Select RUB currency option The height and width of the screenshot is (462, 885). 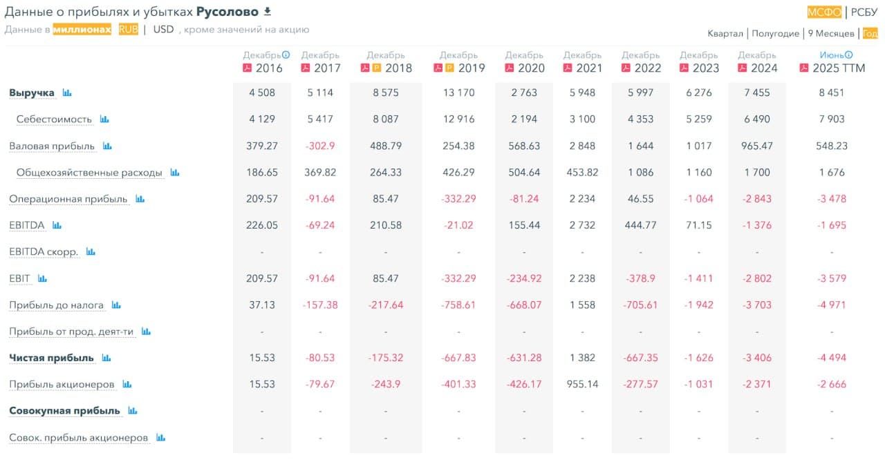pyautogui.click(x=129, y=30)
